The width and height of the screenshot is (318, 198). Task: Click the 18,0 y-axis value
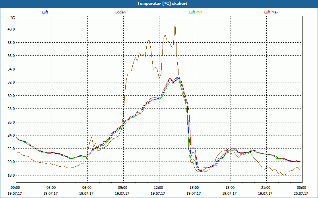[x=12, y=175]
